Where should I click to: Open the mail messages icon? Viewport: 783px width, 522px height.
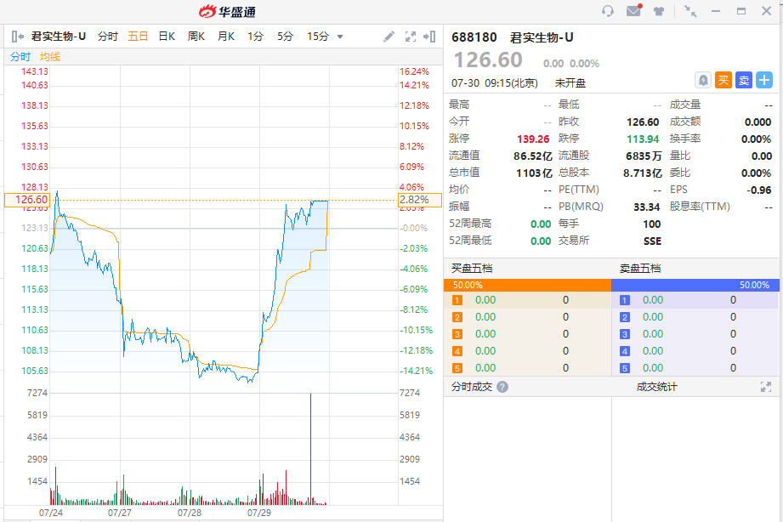point(633,10)
